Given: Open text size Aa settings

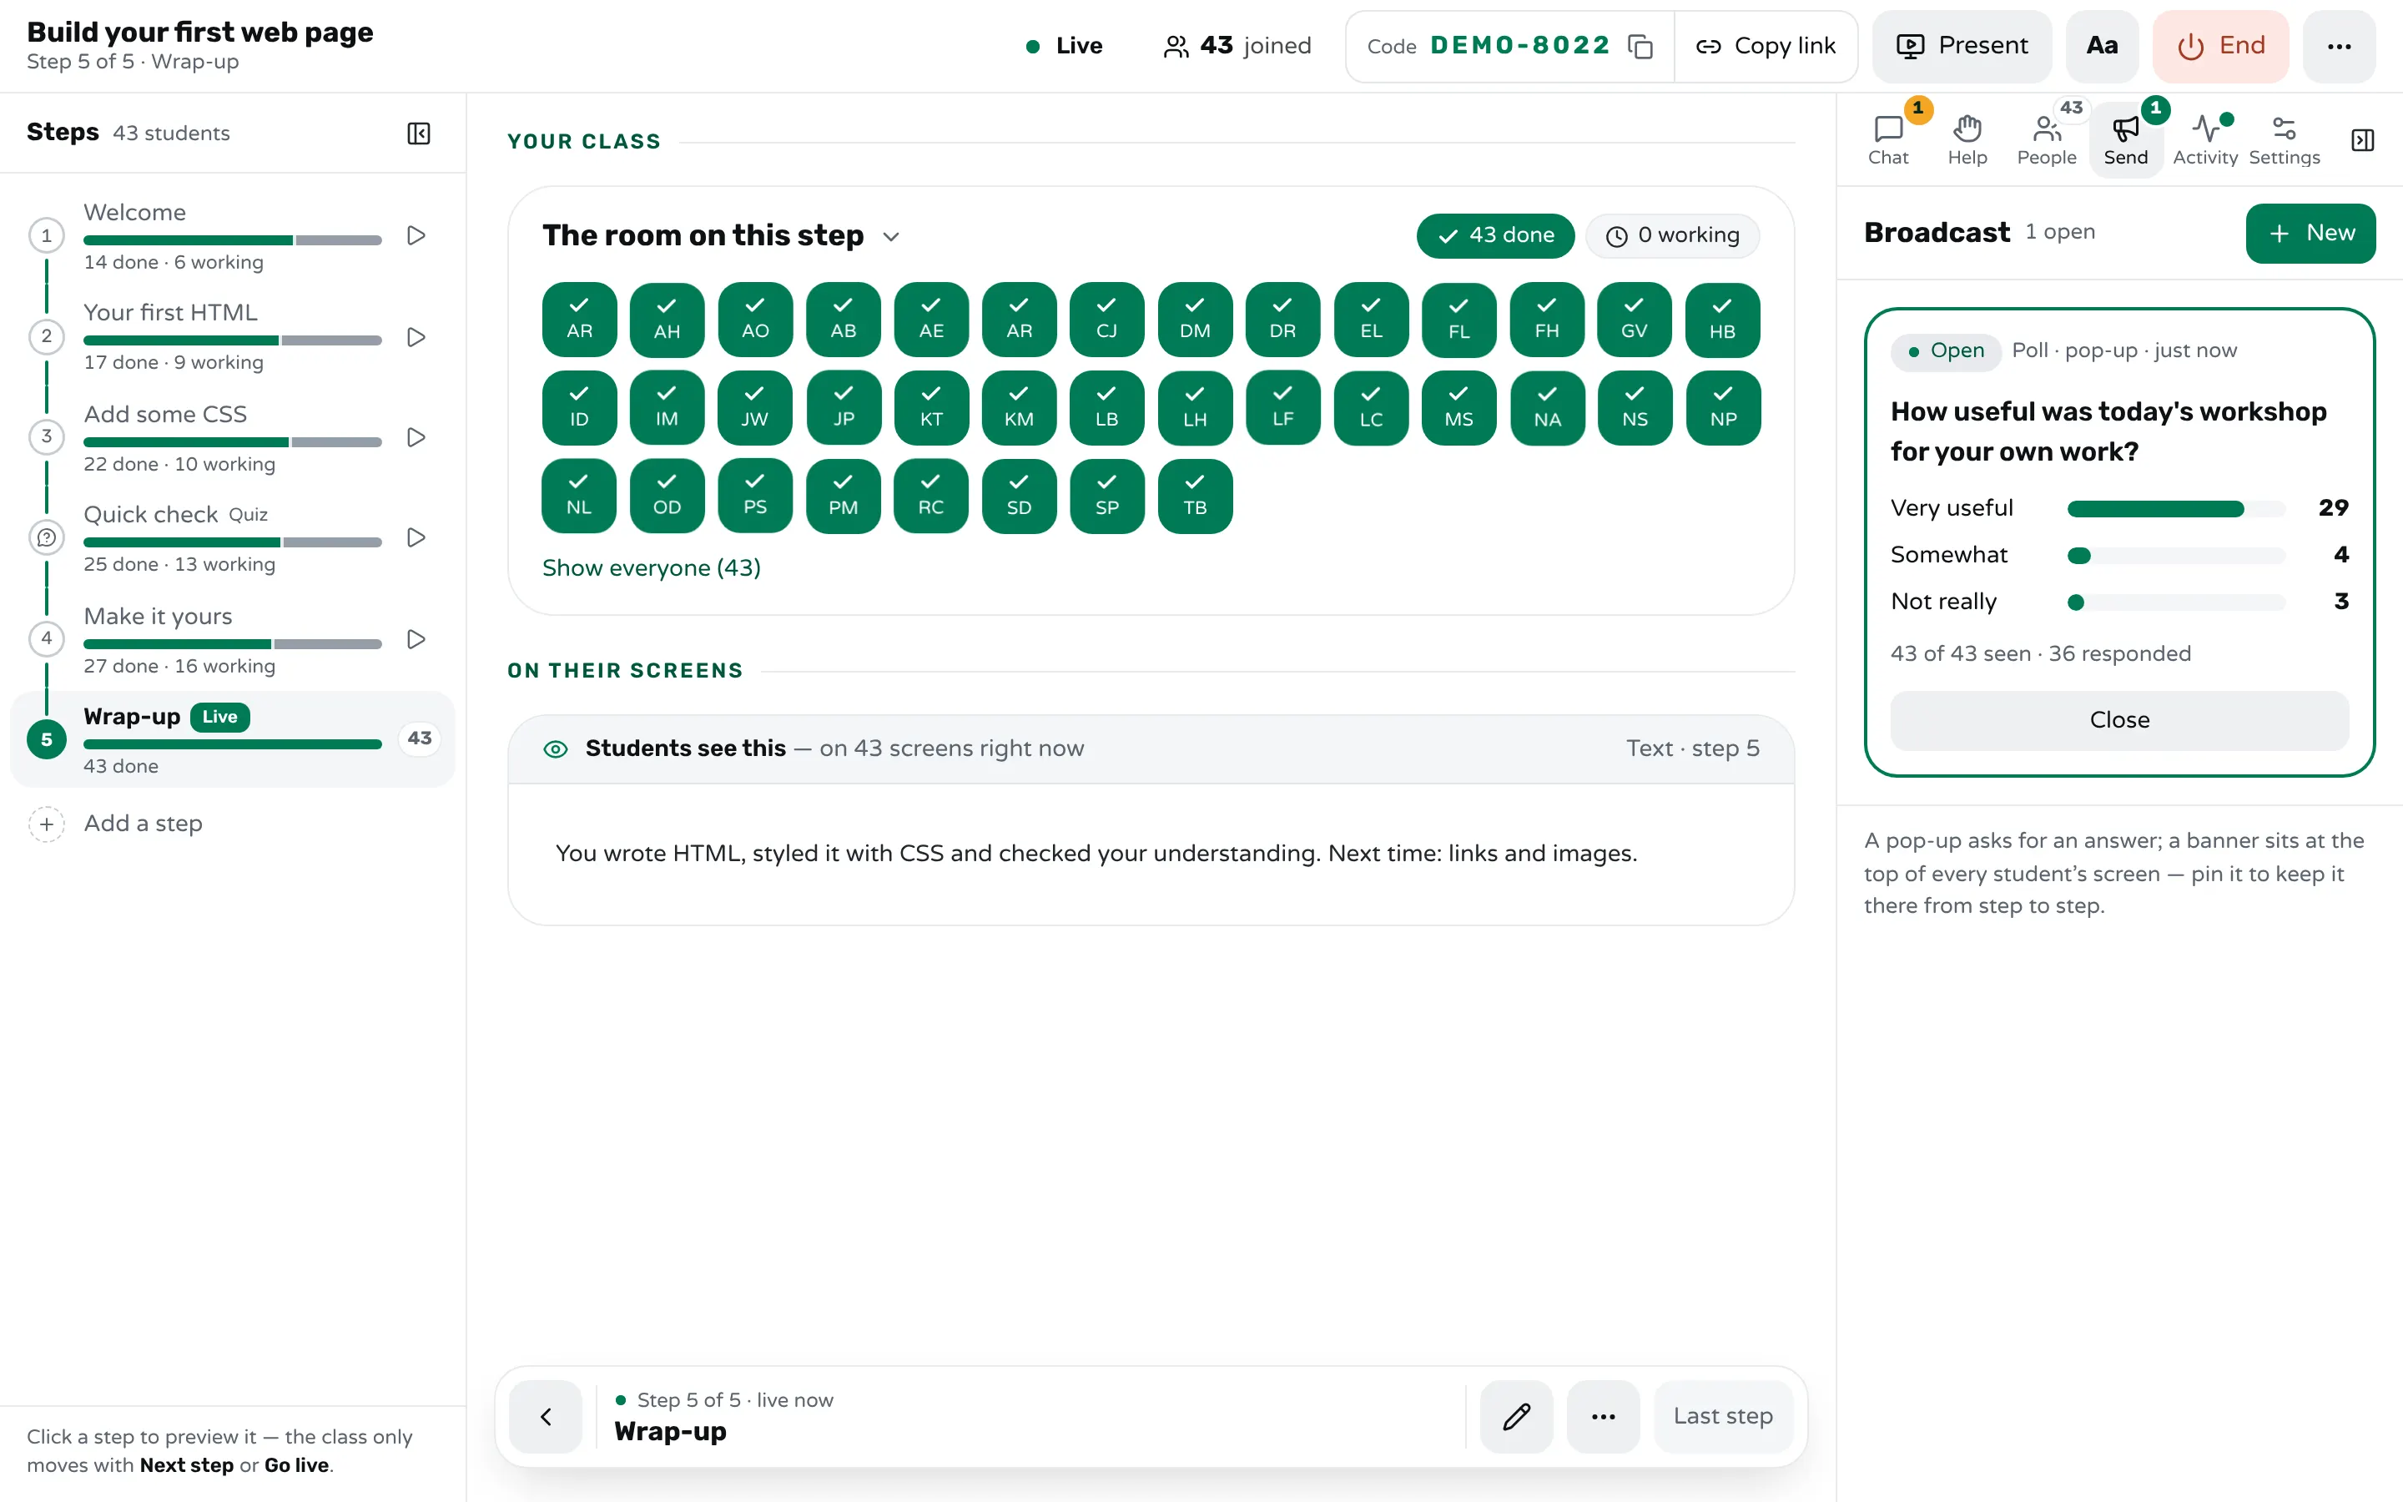Looking at the screenshot, I should (2102, 47).
